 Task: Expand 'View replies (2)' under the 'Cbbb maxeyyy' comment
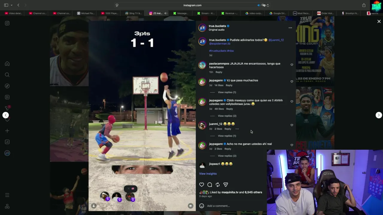point(227,116)
